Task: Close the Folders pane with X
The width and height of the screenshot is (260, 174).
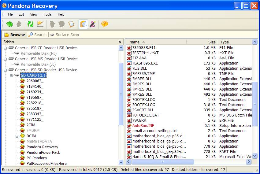Action: pos(120,42)
